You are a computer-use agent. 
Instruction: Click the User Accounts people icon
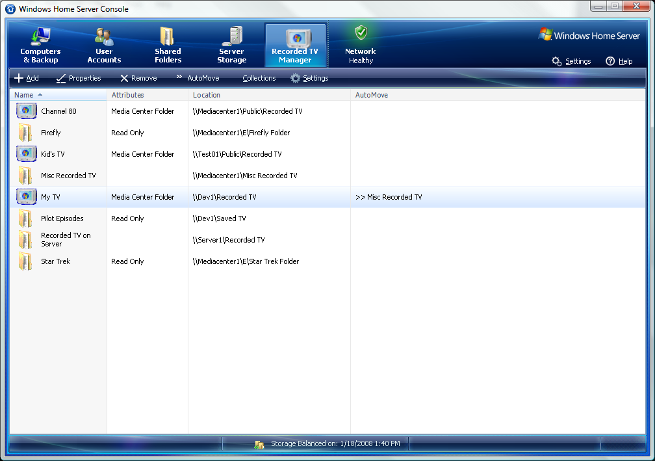(104, 36)
